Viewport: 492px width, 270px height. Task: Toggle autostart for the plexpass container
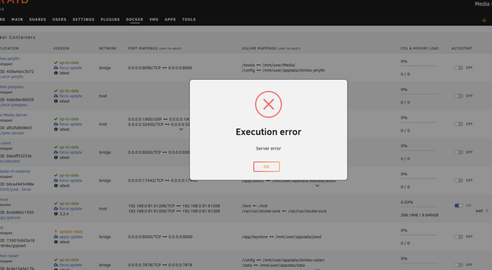point(459,96)
